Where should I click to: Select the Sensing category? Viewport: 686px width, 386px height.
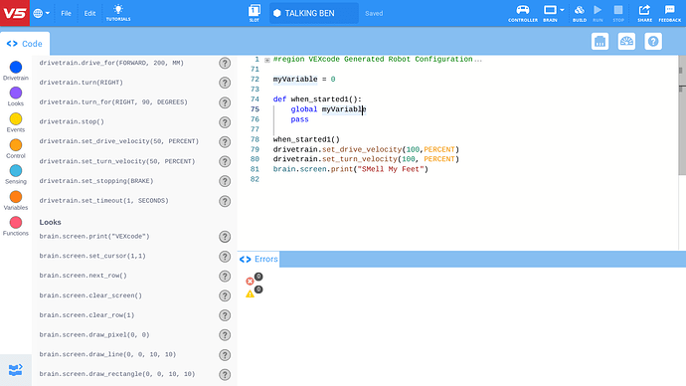(16, 175)
